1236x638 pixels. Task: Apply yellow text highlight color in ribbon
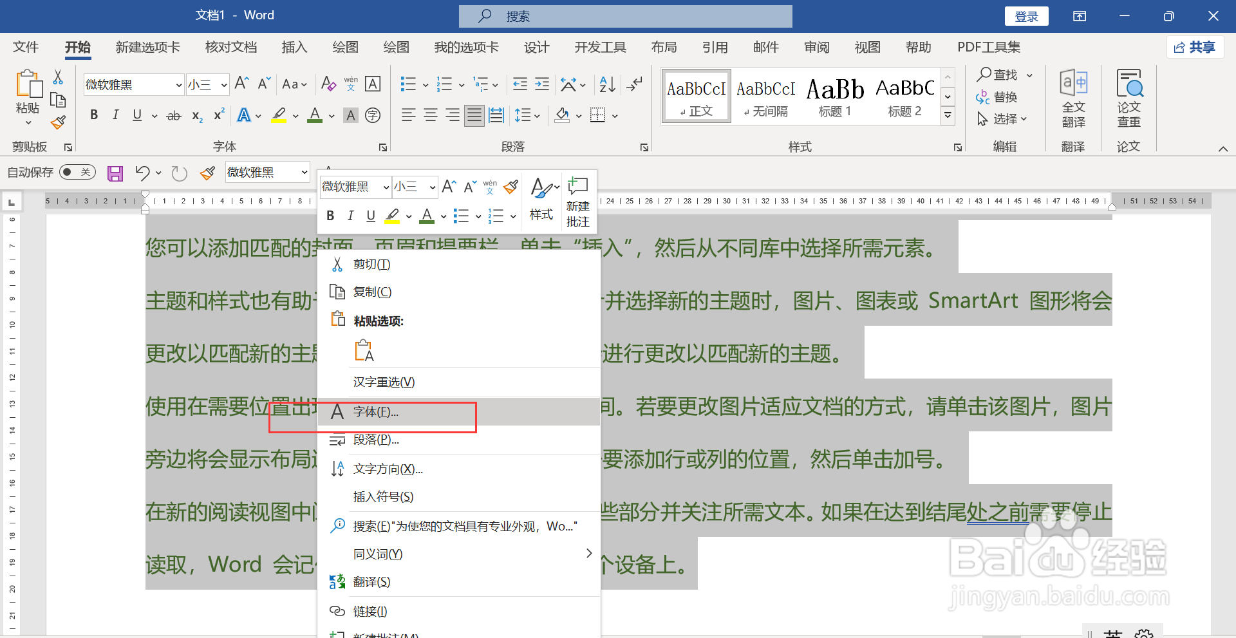[279, 115]
